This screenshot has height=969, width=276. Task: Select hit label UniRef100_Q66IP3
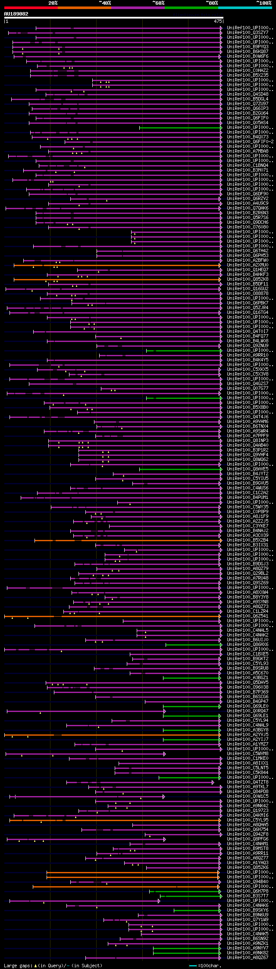click(x=248, y=108)
